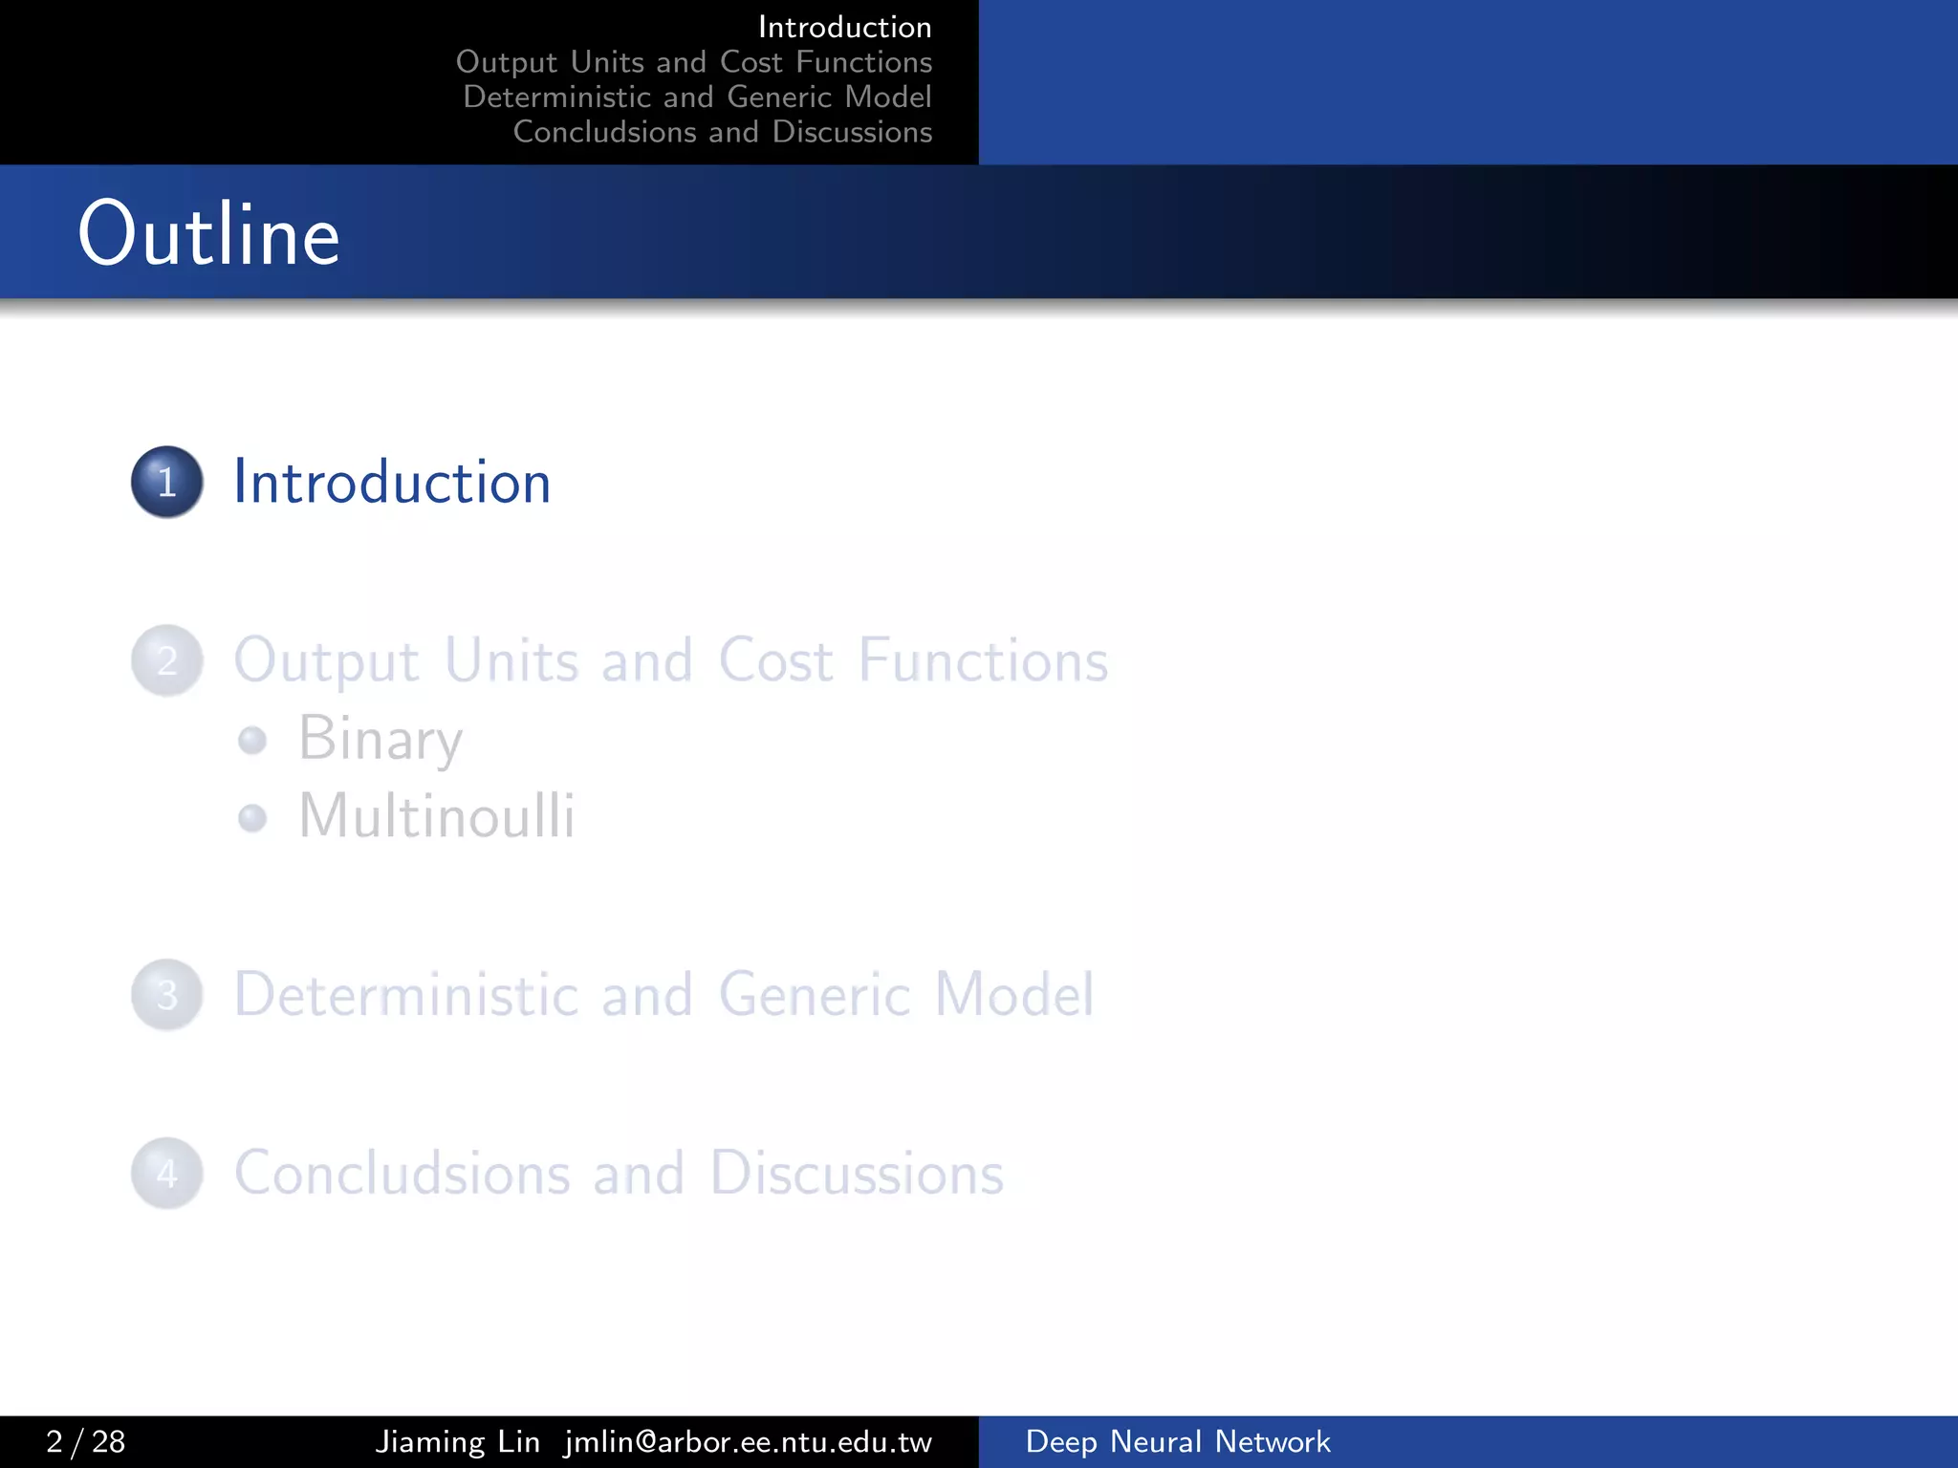Image resolution: width=1958 pixels, height=1468 pixels.
Task: Select Introduction in the header navigation
Action: click(844, 27)
